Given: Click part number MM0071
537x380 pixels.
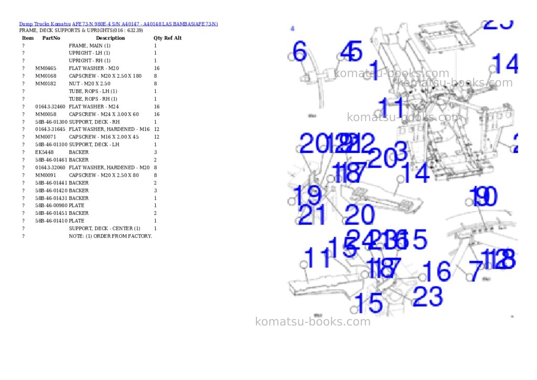Looking at the screenshot, I should [x=46, y=137].
